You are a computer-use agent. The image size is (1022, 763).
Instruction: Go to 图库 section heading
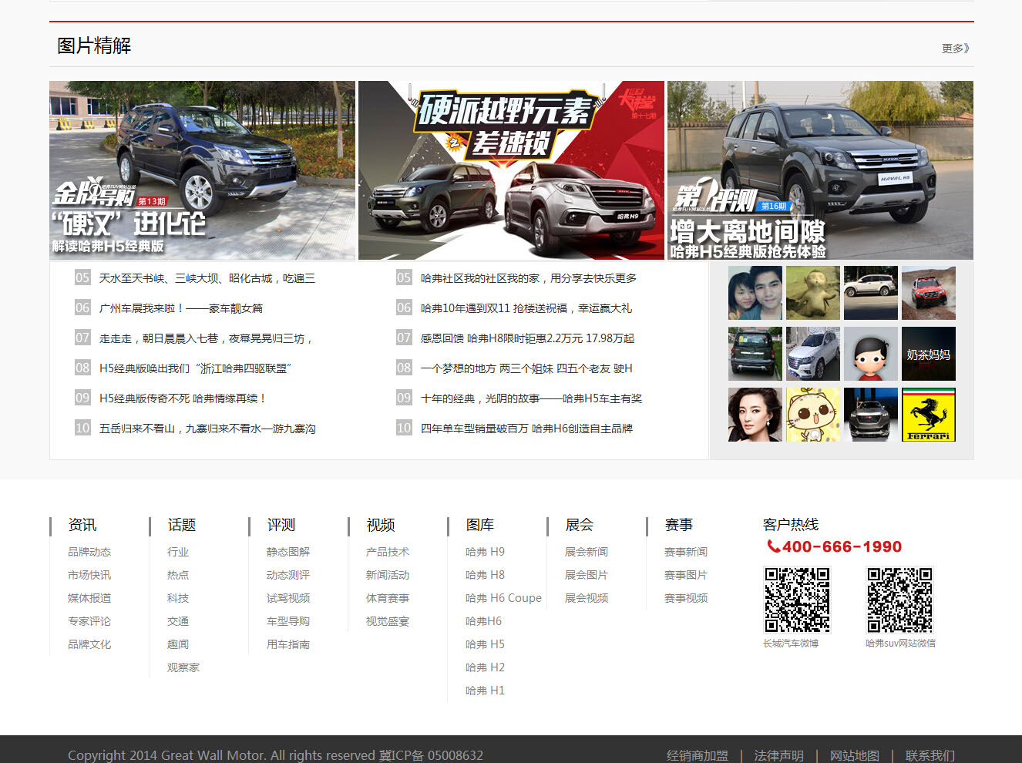click(x=480, y=525)
